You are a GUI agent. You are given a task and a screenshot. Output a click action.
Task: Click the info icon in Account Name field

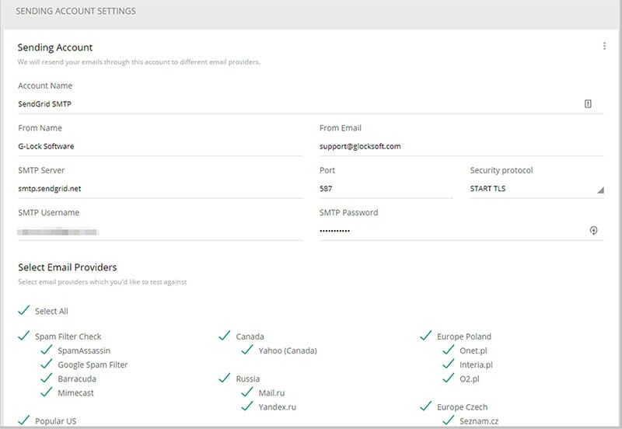coord(588,104)
